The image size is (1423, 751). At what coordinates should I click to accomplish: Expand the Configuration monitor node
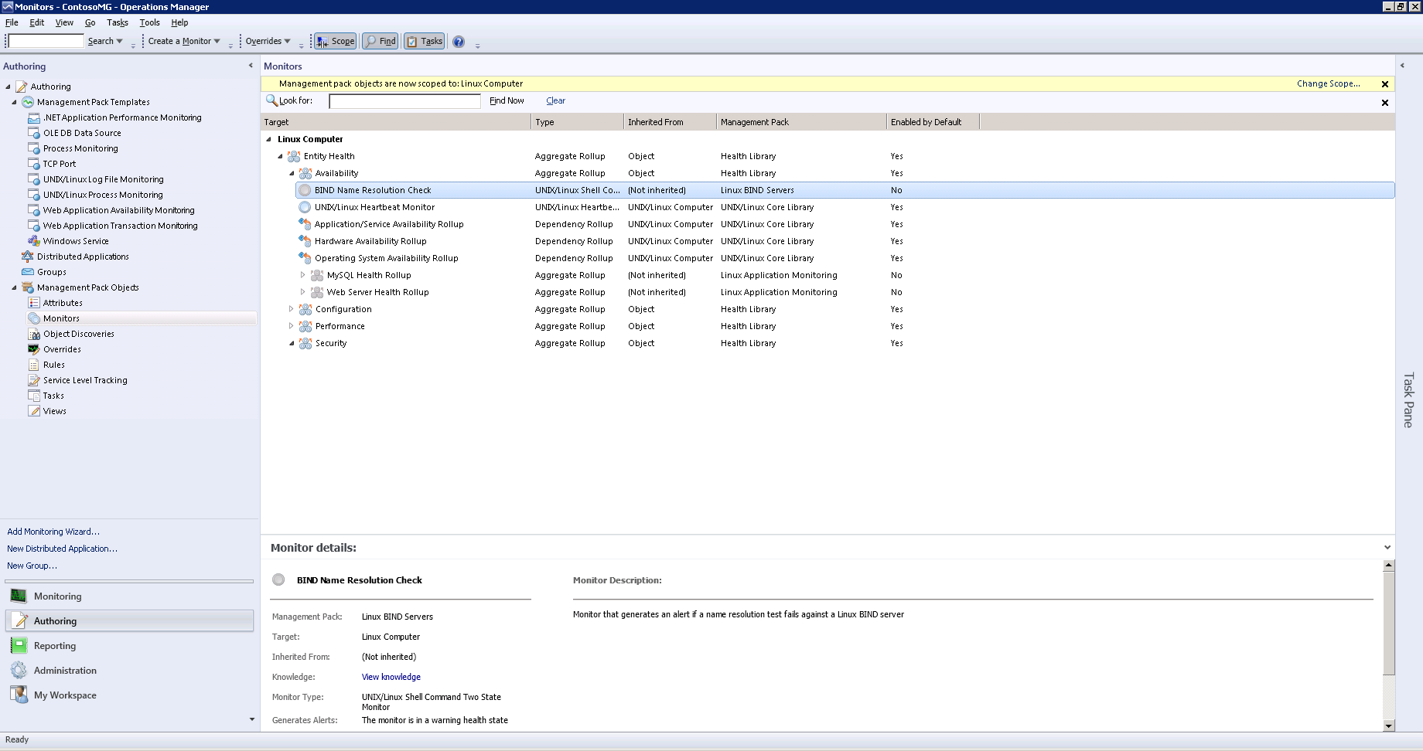coord(292,309)
